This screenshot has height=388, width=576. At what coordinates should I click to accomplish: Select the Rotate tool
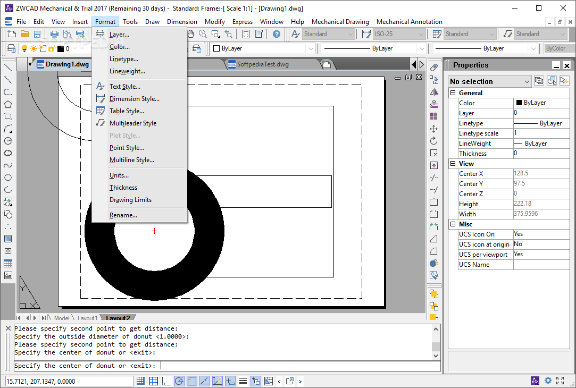434,141
